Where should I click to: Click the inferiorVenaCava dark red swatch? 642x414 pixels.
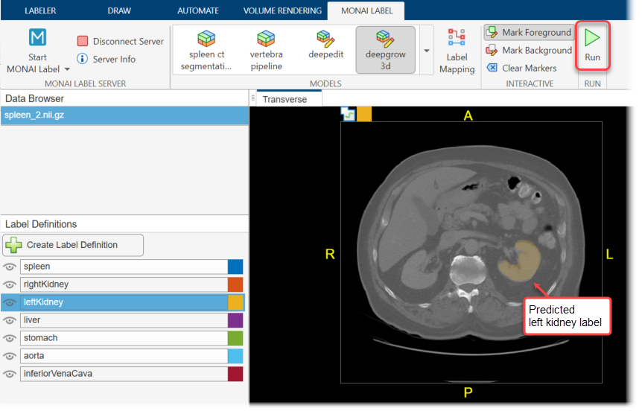(x=235, y=374)
